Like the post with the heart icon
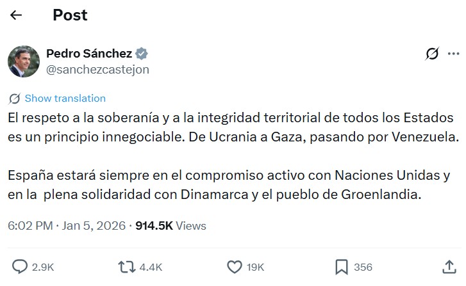Viewport: 466px width, 286px height. pos(235,266)
